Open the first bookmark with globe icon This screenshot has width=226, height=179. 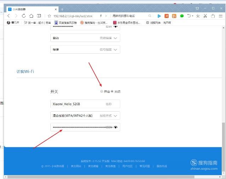tap(13, 23)
